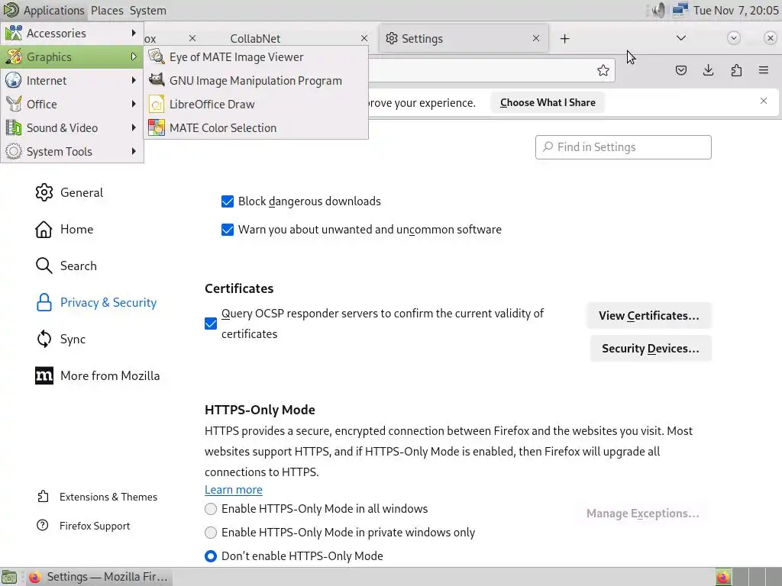Image resolution: width=782 pixels, height=586 pixels.
Task: Click the Eye of MATE icon
Action: coord(157,56)
